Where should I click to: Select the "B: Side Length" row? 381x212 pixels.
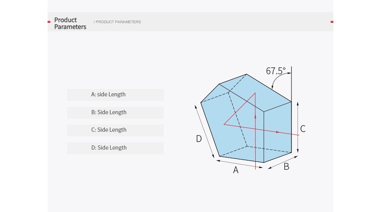point(115,113)
